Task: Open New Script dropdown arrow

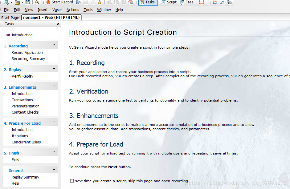Action: click(x=11, y=2)
